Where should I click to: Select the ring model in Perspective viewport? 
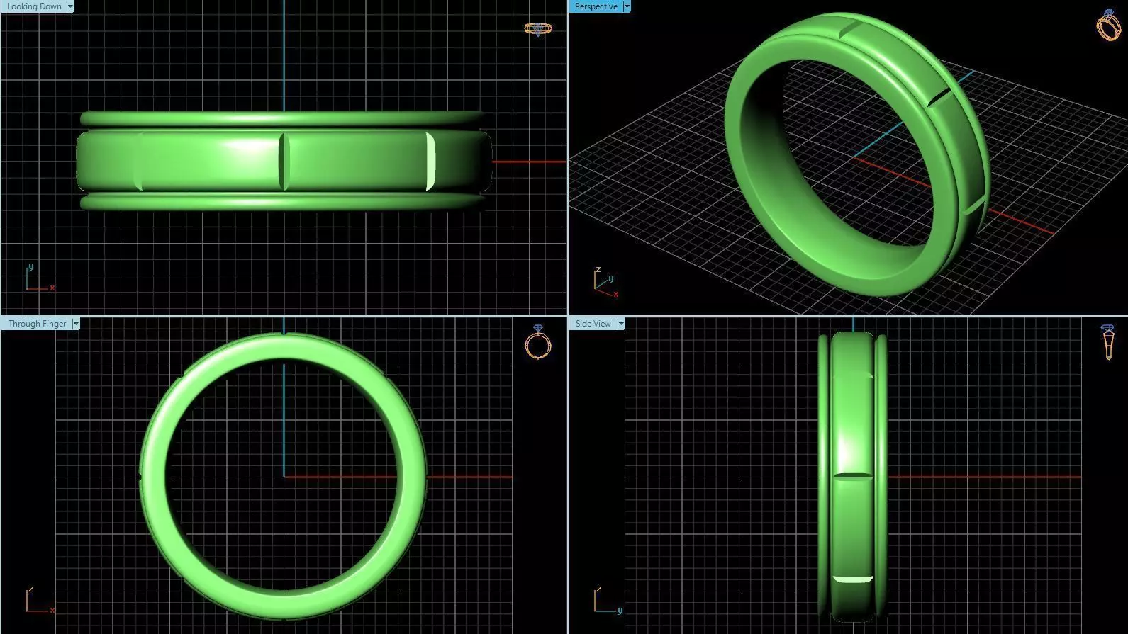[858, 154]
